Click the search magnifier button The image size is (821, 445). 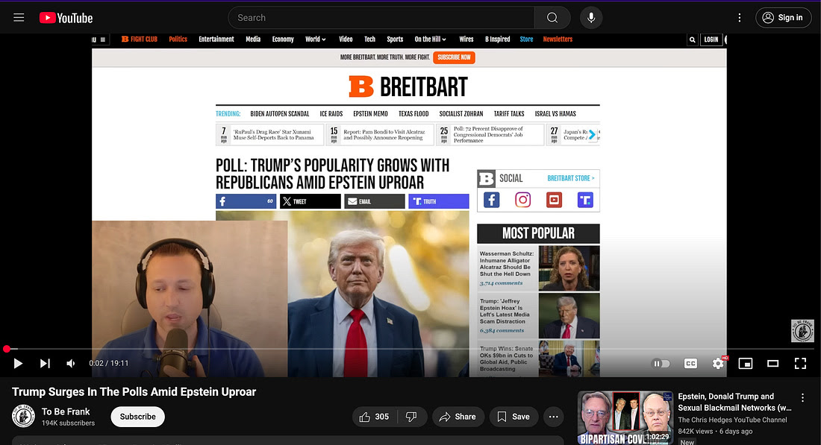(552, 18)
